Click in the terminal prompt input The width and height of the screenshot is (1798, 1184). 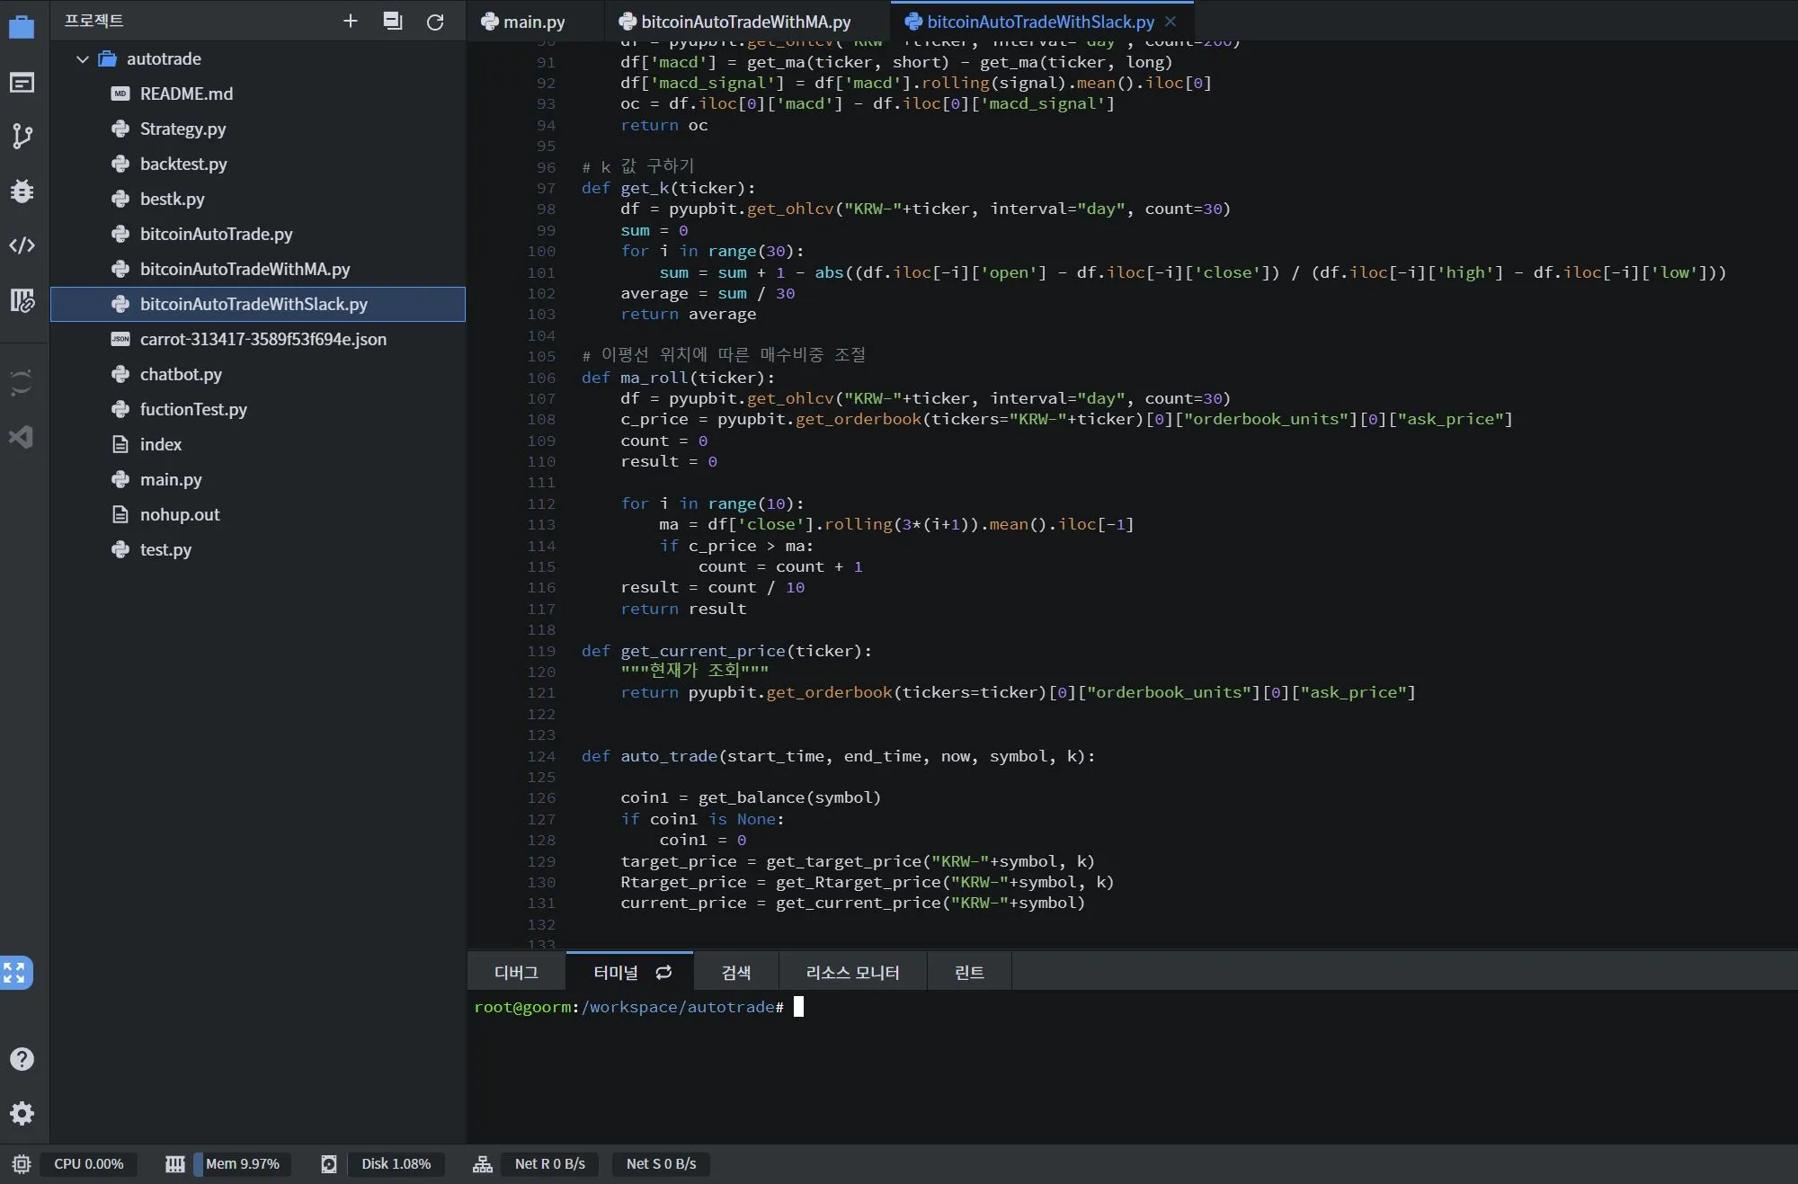tap(798, 1007)
